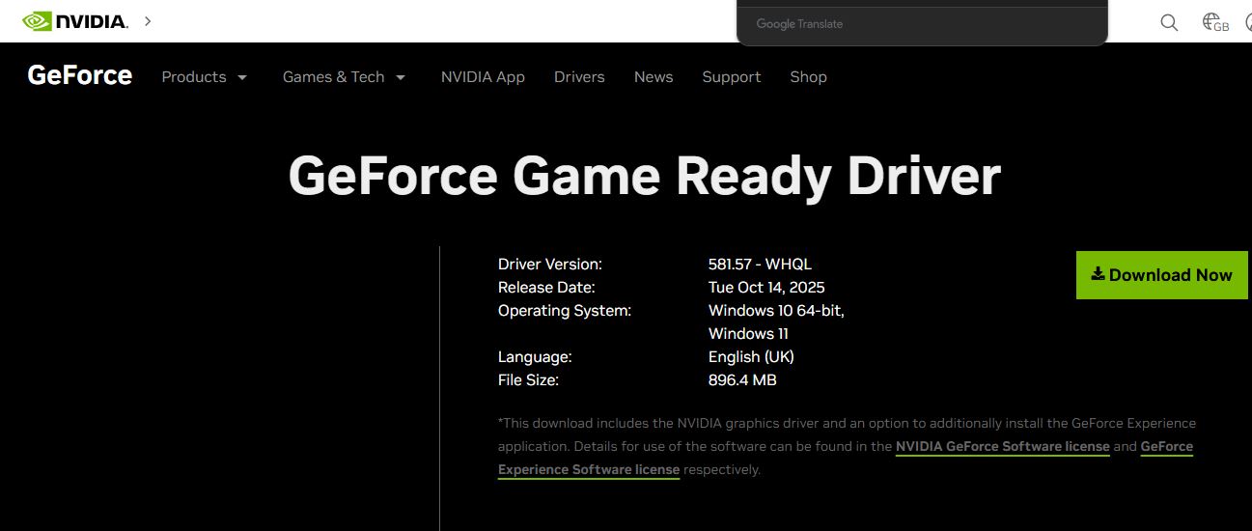Go to GeForce home logo

tap(80, 75)
